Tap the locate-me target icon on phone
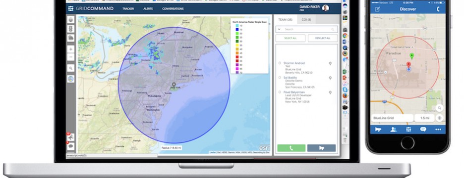Screen dimensions: 464x178 [439, 118]
